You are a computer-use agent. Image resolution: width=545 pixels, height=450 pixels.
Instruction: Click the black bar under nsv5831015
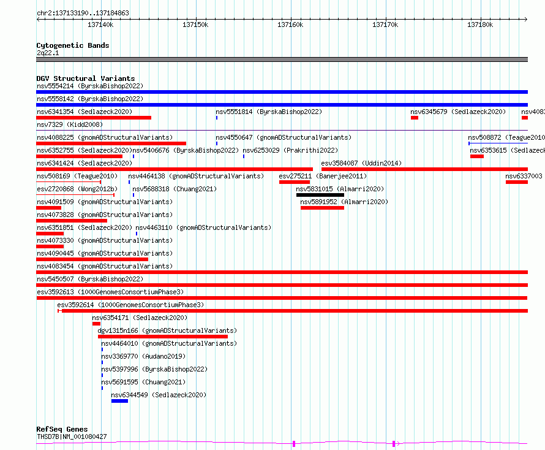point(320,195)
